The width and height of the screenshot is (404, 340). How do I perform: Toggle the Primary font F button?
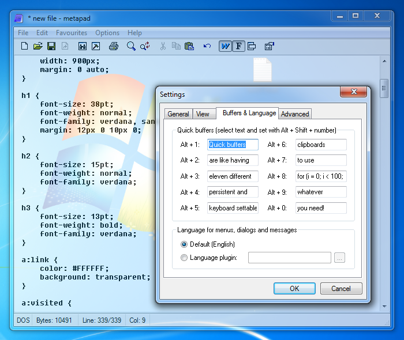click(238, 46)
